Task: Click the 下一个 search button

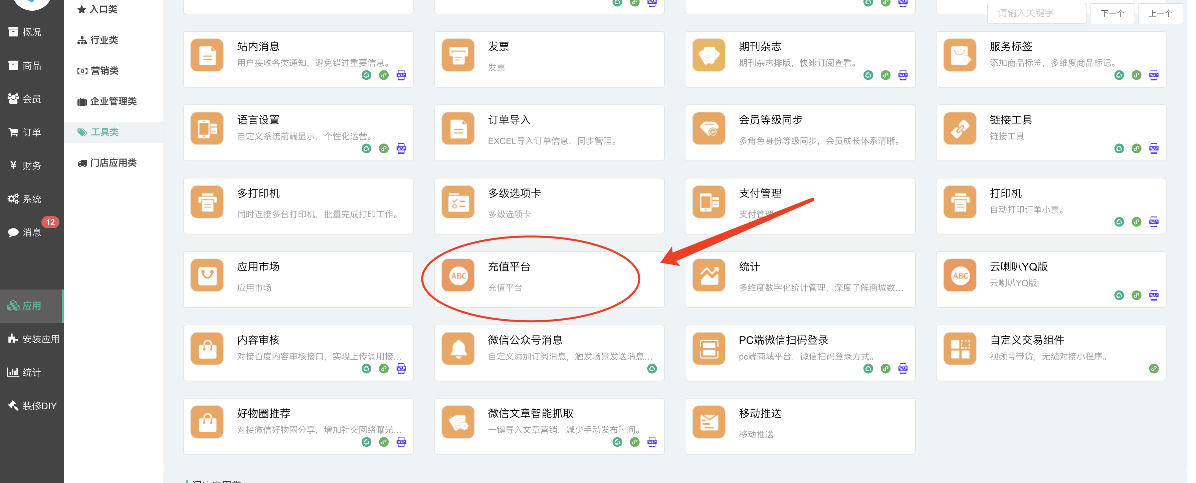Action: [x=1112, y=13]
